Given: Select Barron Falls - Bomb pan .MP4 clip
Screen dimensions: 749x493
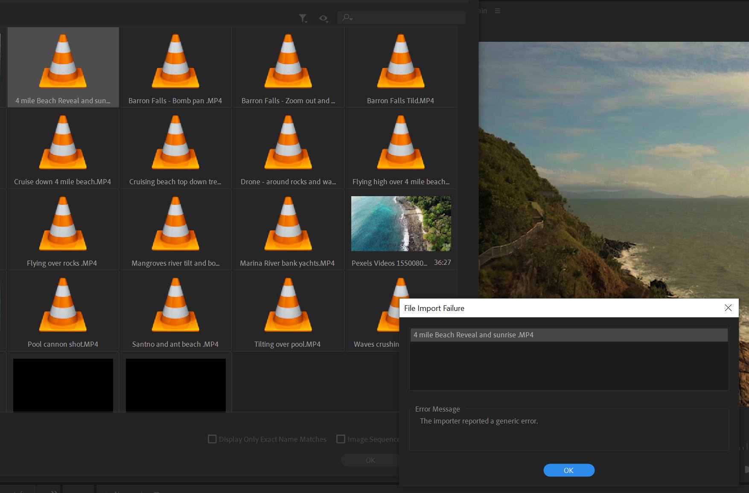Looking at the screenshot, I should 175,67.
